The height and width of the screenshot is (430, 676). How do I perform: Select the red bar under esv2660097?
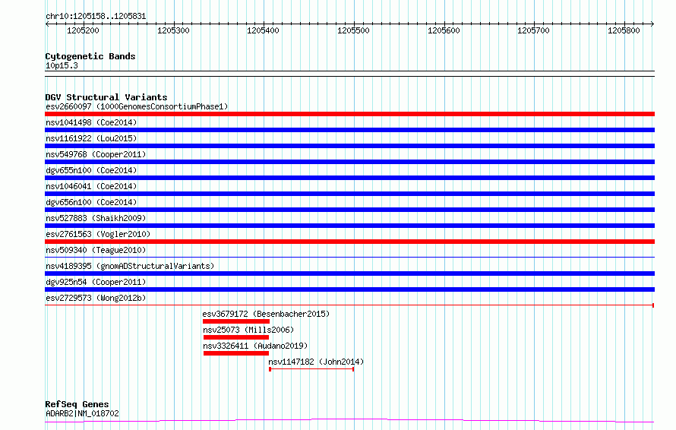(x=349, y=114)
